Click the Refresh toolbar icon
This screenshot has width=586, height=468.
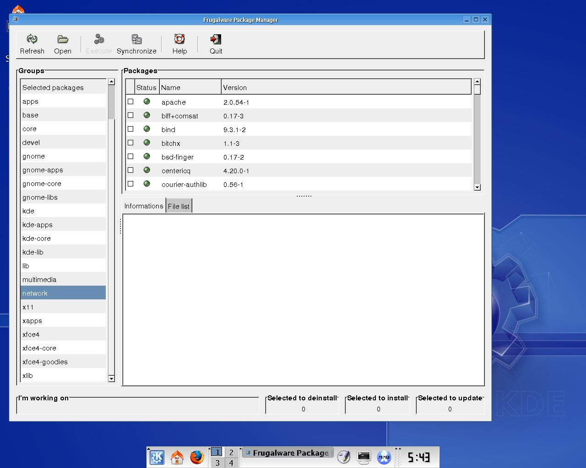tap(32, 39)
